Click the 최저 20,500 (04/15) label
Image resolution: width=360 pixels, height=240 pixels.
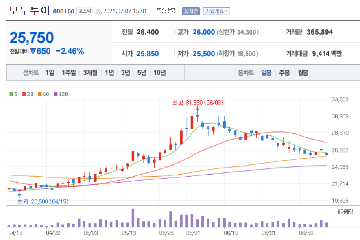(x=43, y=201)
